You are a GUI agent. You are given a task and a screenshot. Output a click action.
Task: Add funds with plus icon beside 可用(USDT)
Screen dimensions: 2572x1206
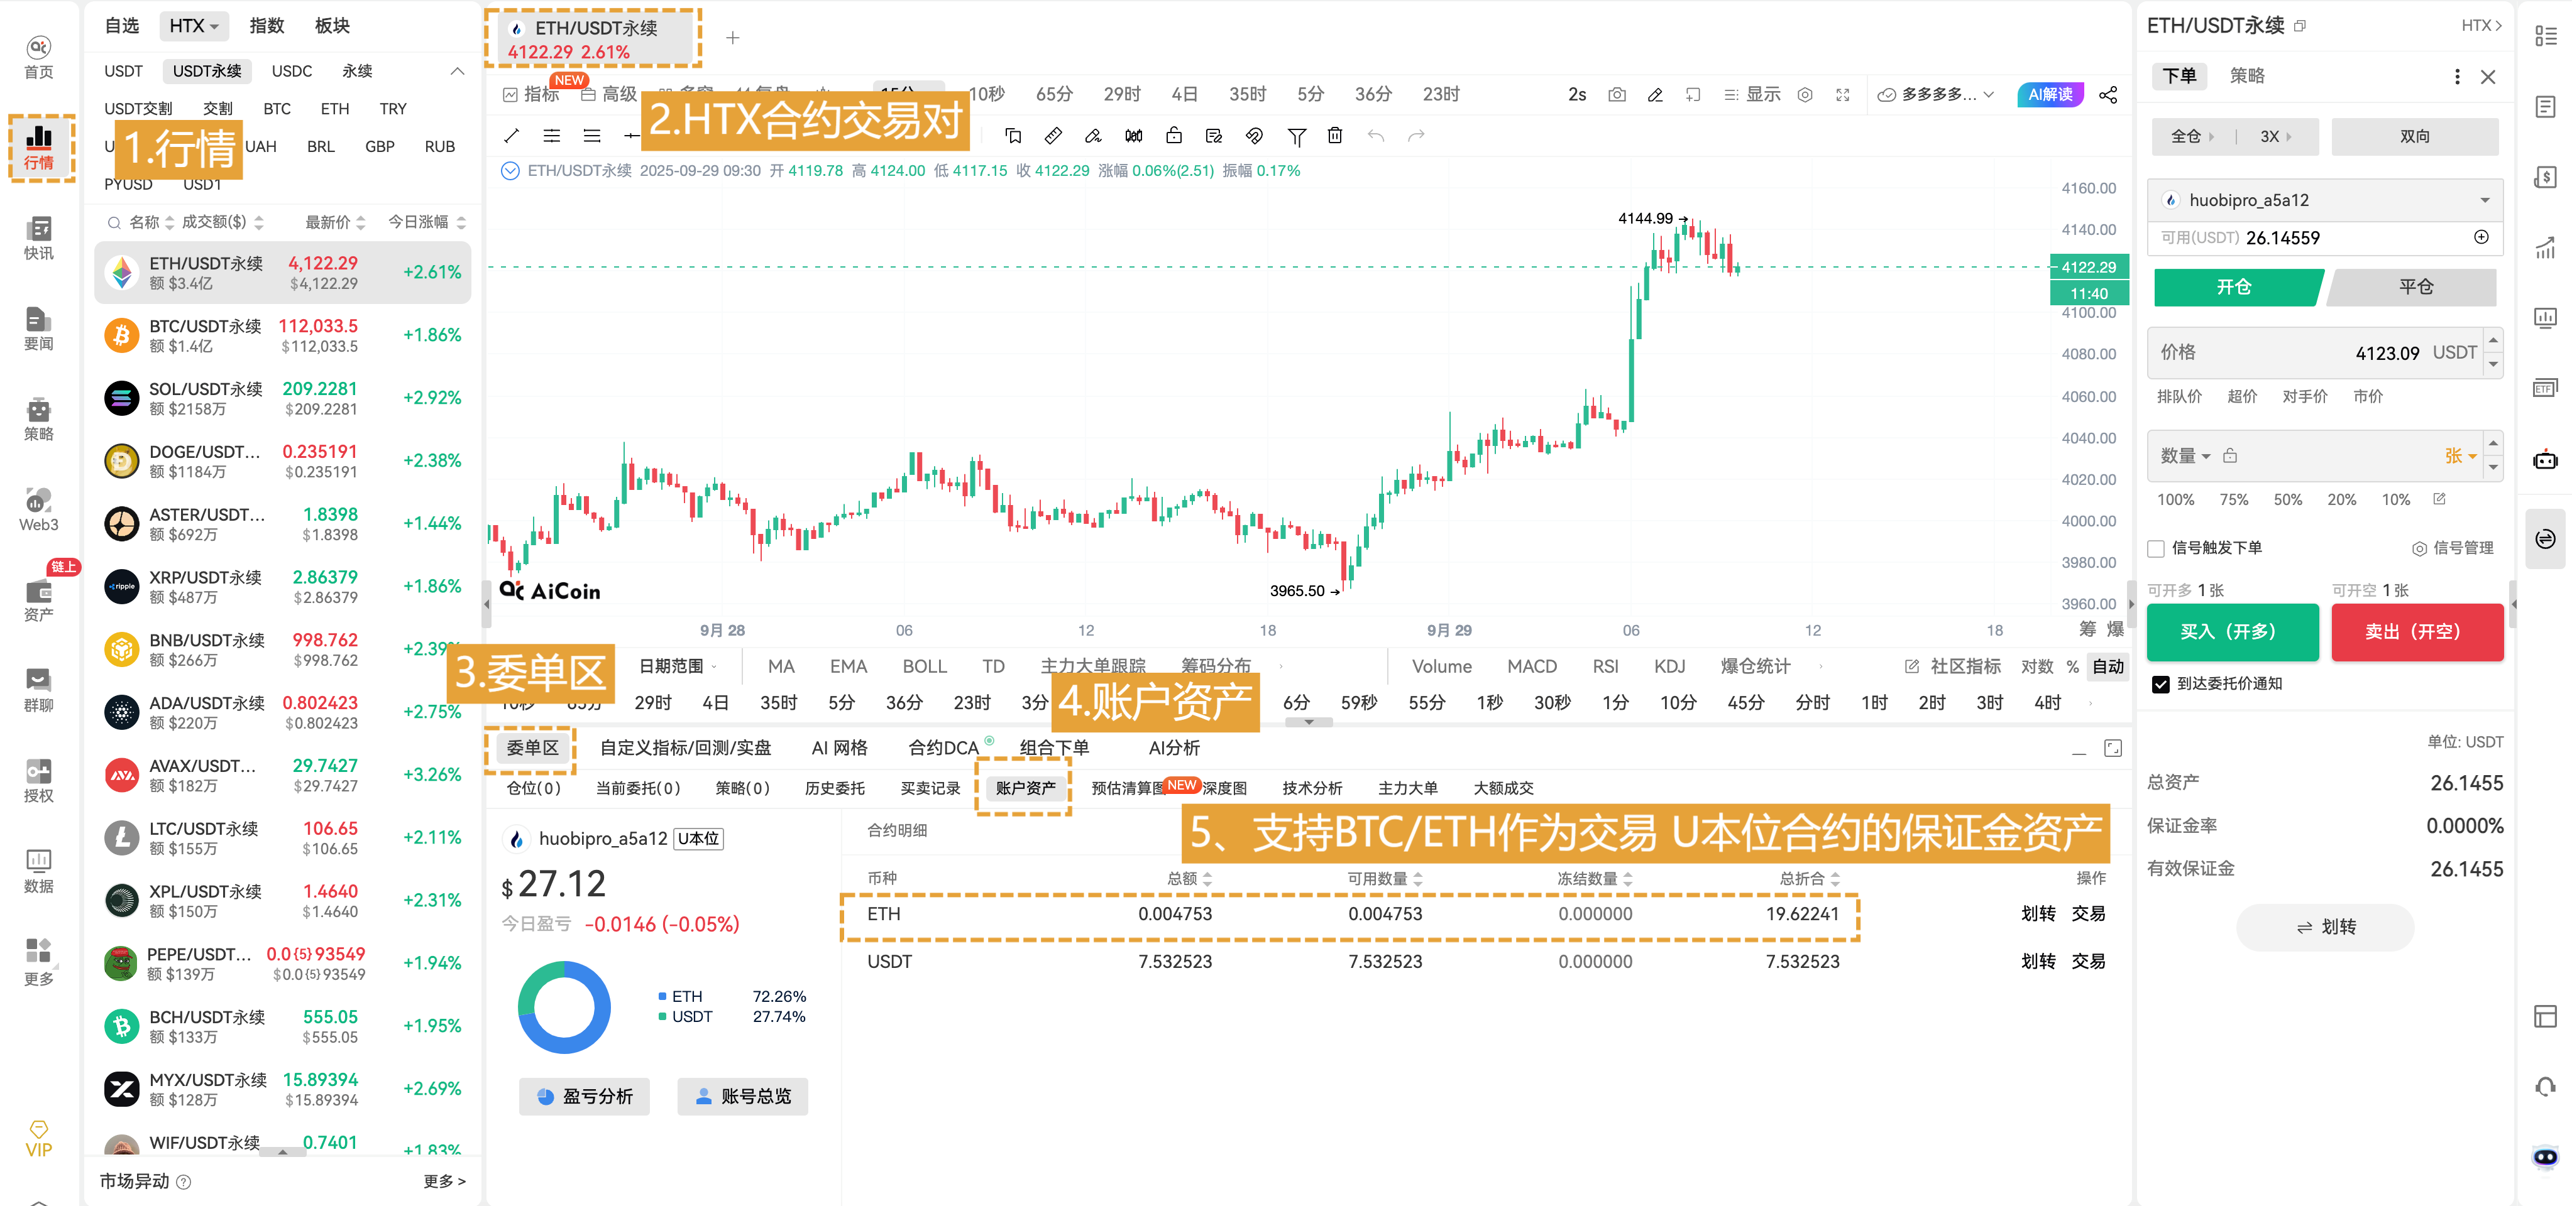click(x=2480, y=237)
